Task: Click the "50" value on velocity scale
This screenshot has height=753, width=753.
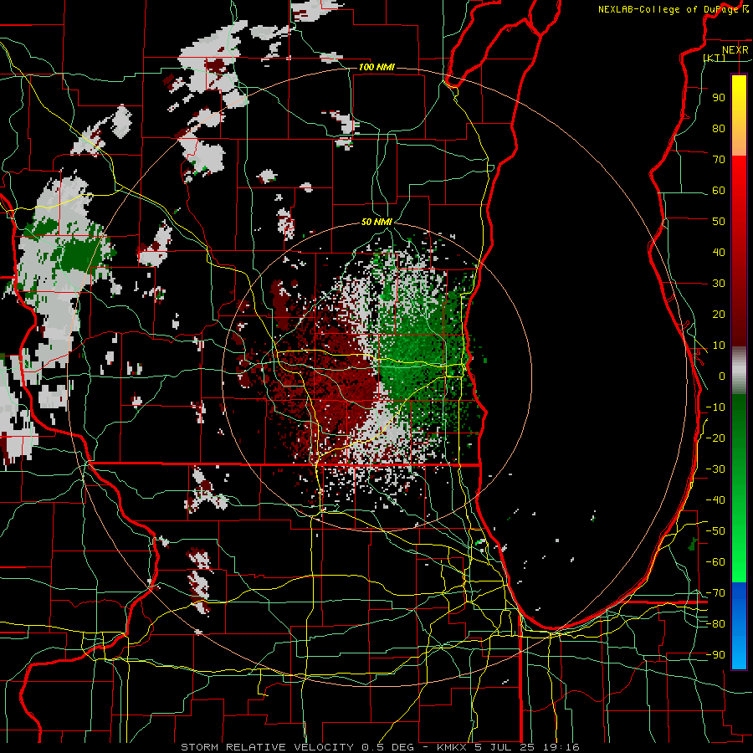Action: (719, 222)
